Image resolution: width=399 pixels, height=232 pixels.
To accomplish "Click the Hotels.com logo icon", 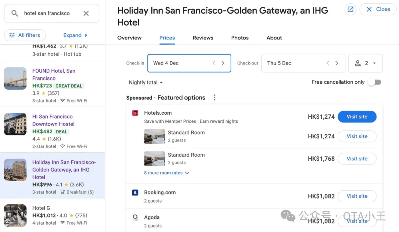I will [135, 113].
